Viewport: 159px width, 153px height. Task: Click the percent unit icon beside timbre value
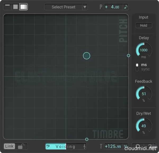point(126,146)
